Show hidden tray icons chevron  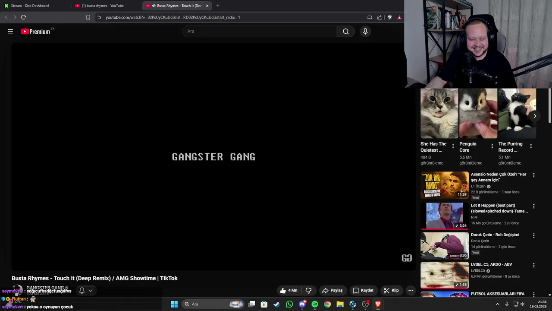[x=497, y=304]
